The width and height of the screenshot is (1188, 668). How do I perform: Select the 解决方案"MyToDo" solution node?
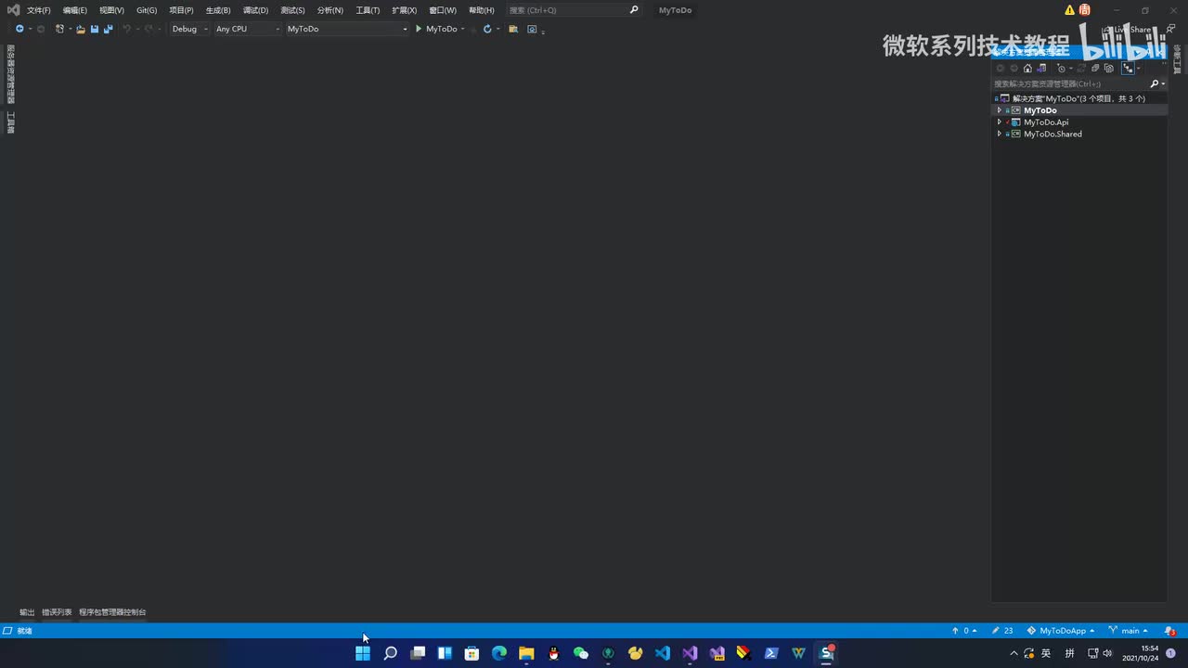(x=1078, y=98)
